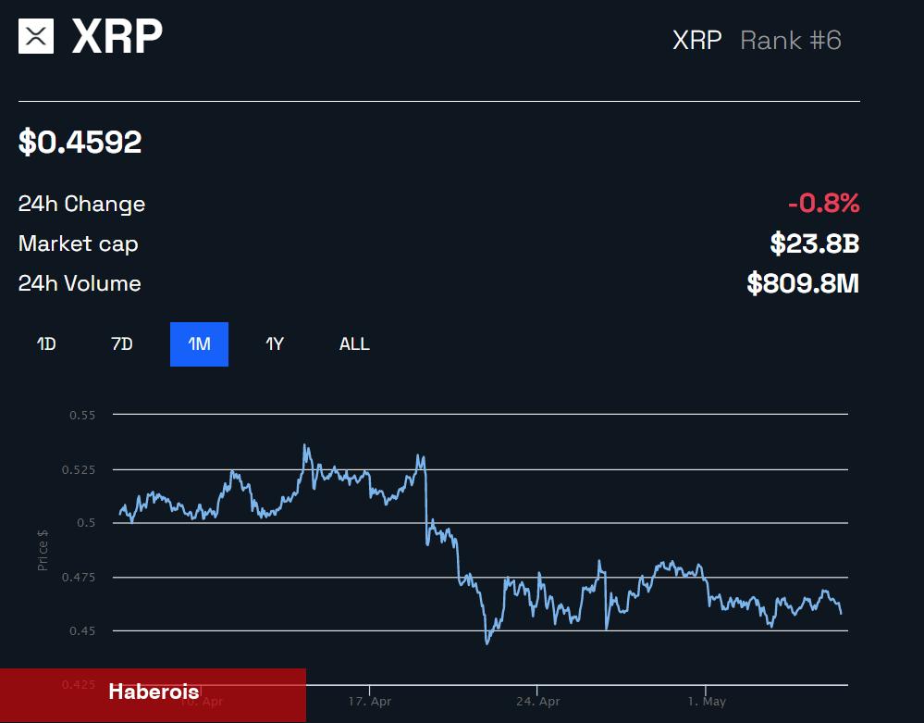The width and height of the screenshot is (924, 723).
Task: Click the 24. Apr x-axis label
Action: (538, 702)
